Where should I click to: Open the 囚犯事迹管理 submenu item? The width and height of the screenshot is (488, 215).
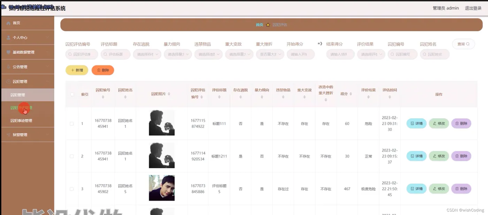pyautogui.click(x=28, y=121)
